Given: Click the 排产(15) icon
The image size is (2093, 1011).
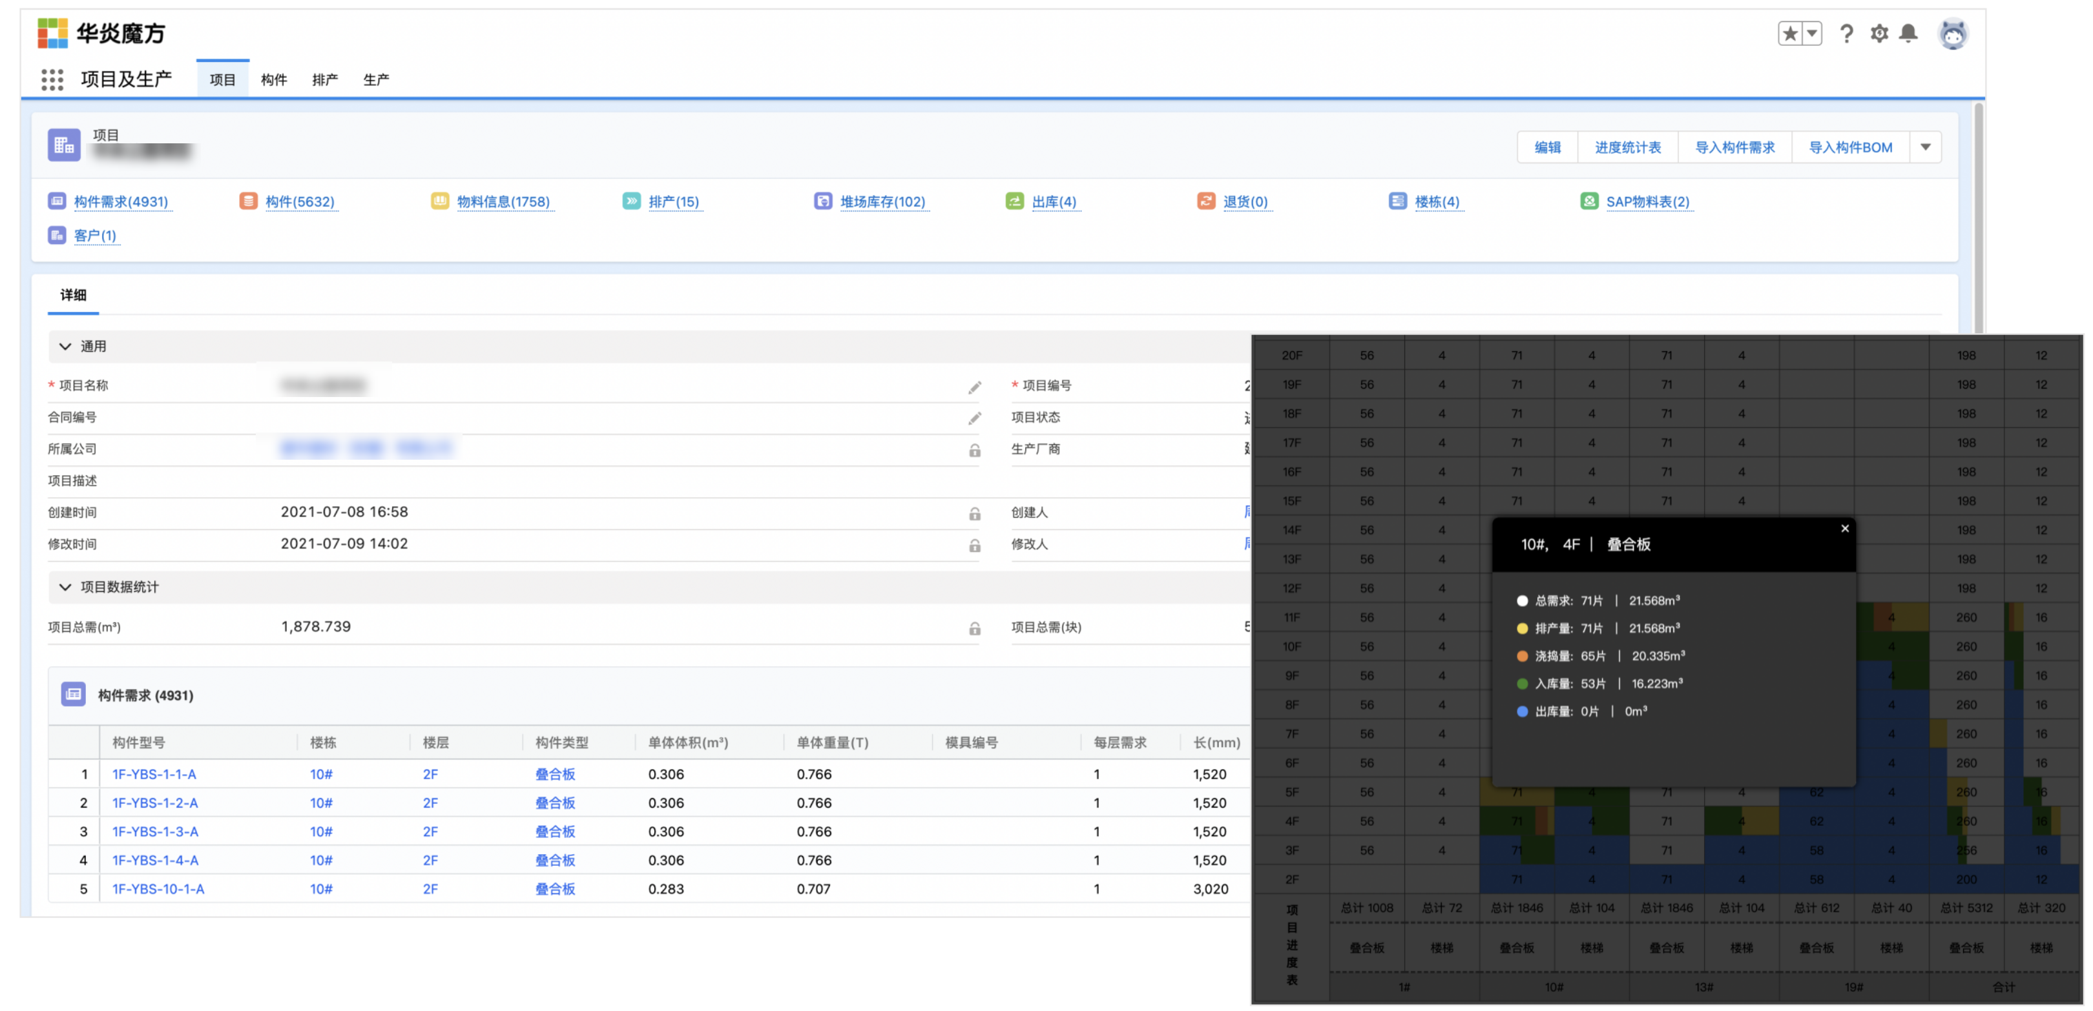Looking at the screenshot, I should click(631, 201).
